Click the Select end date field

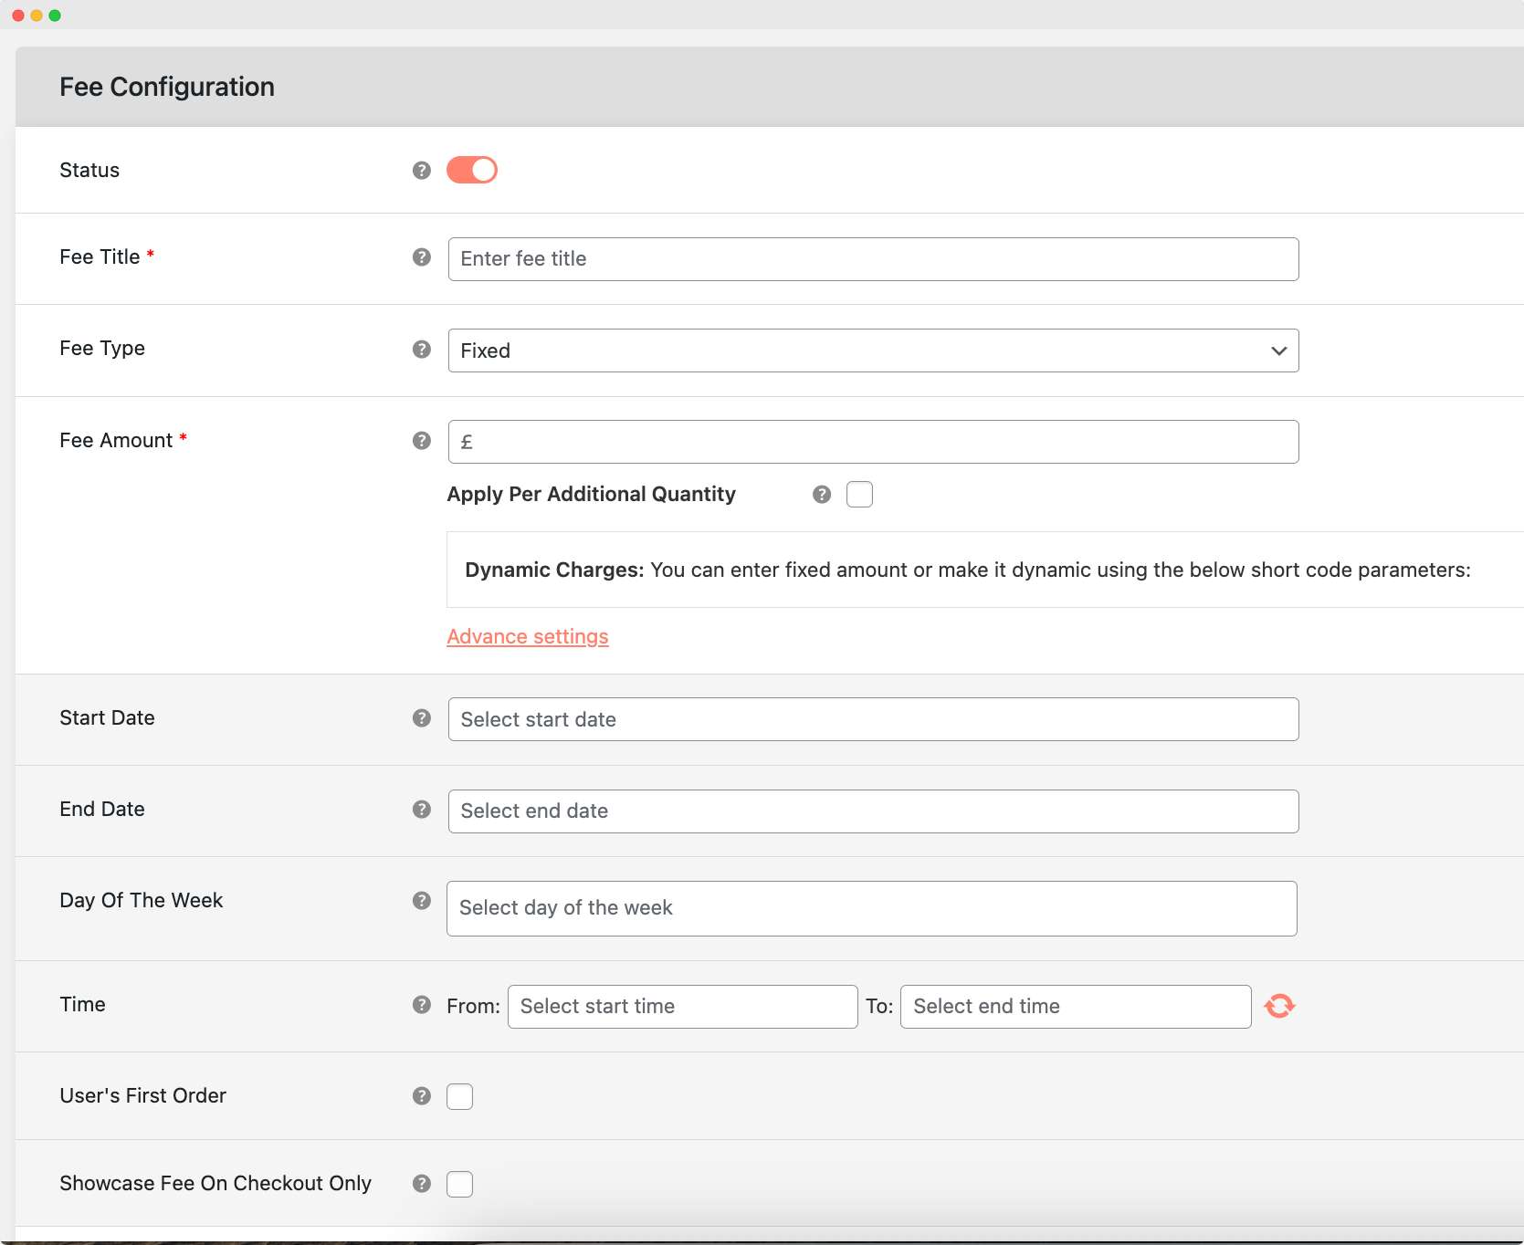(873, 811)
